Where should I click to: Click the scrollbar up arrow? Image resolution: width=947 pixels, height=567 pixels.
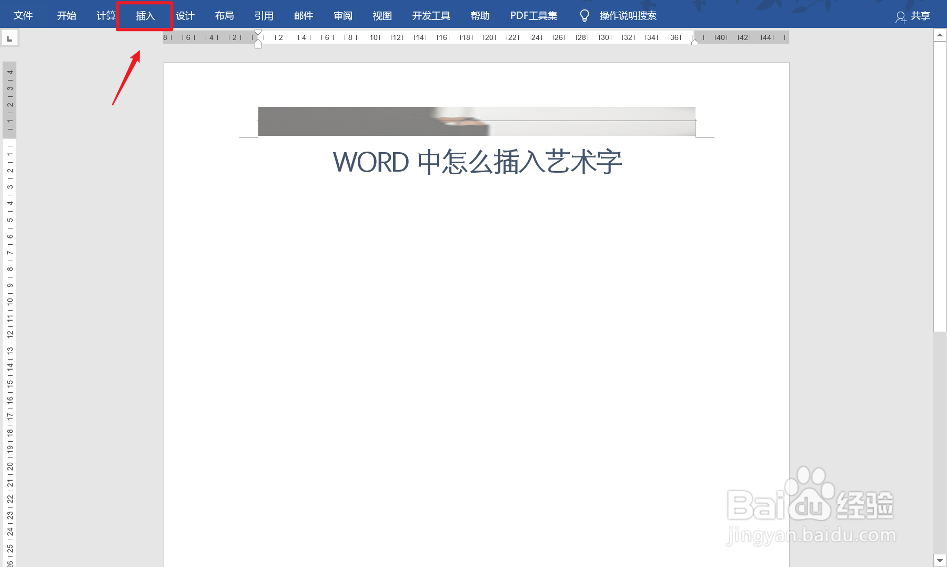[940, 35]
